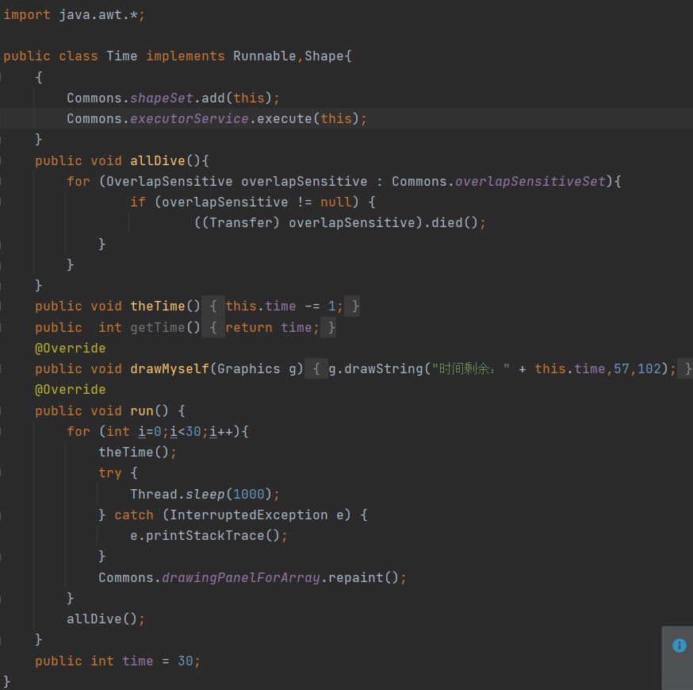
Task: Click the 'Runnable' interface name
Action: [264, 56]
